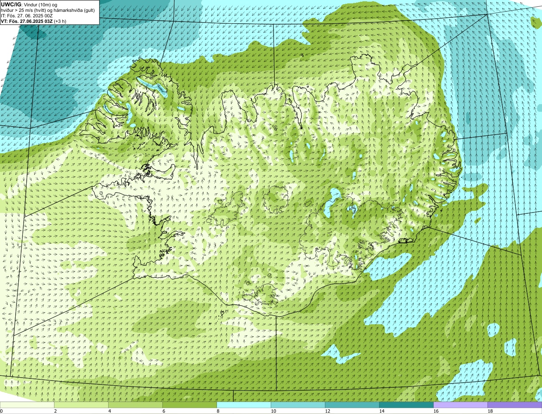Click the medium teal 12–14 m/s legend swatch

click(352, 405)
